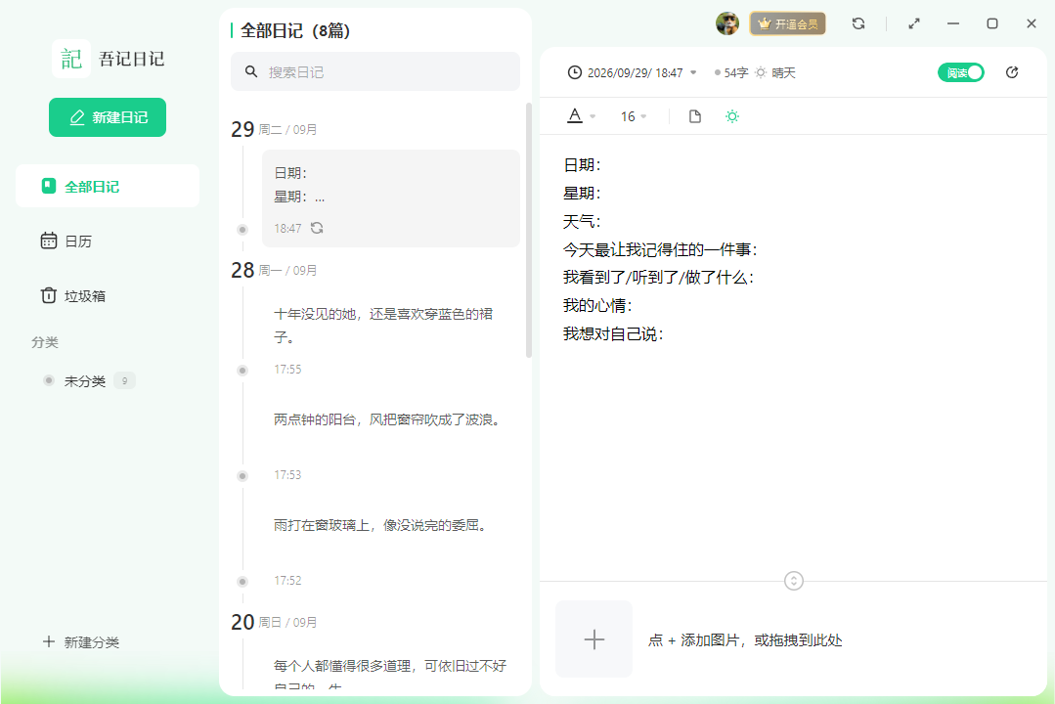
Task: Click the green sun weather icon in toolbar
Action: click(732, 116)
